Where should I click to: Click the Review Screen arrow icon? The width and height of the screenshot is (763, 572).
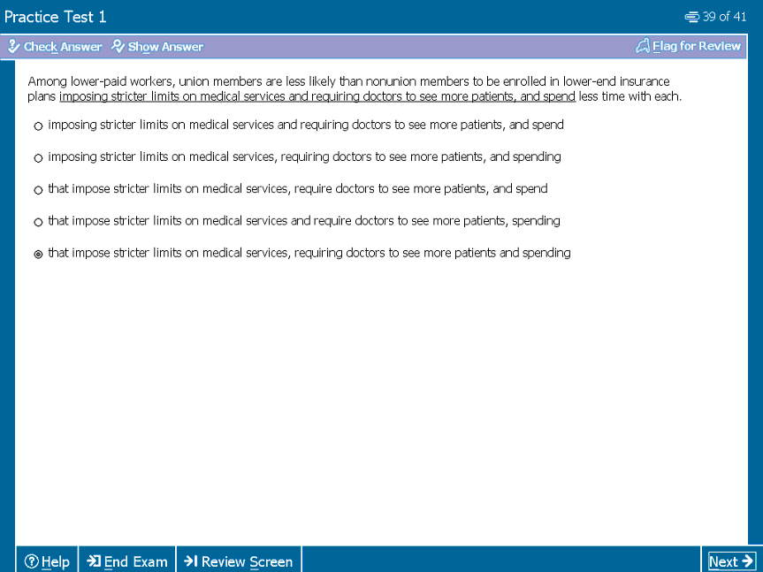tap(191, 561)
